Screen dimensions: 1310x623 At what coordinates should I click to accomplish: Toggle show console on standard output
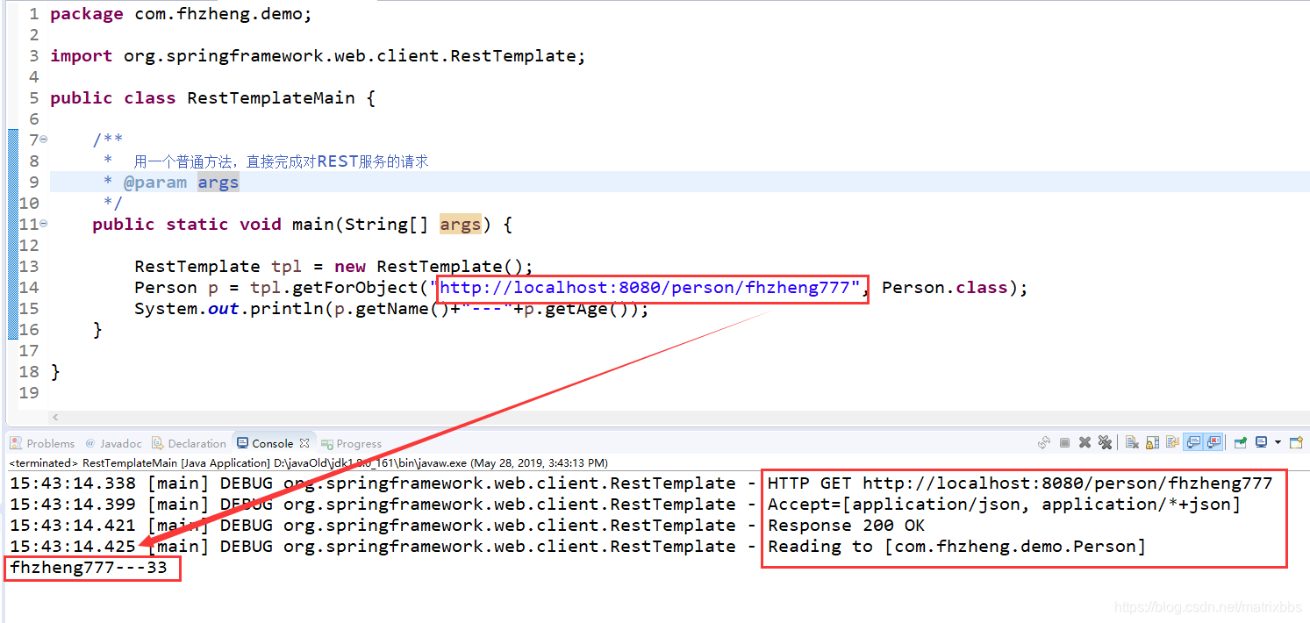[1193, 442]
